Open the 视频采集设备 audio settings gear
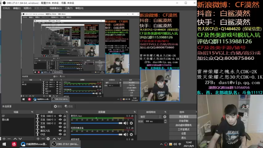263x148 pixels. pos(131,135)
